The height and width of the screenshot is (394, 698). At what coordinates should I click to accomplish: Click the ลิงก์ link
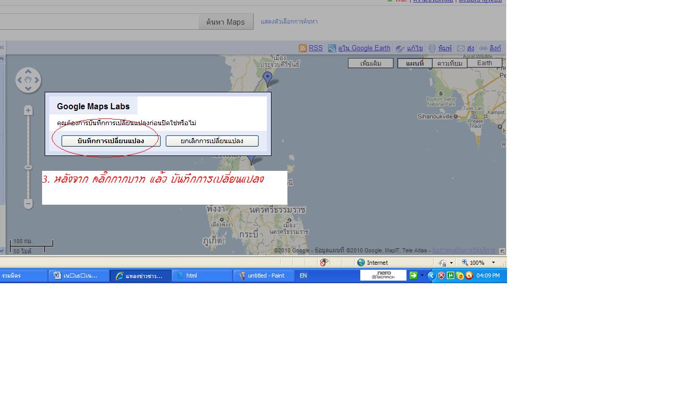tap(495, 48)
